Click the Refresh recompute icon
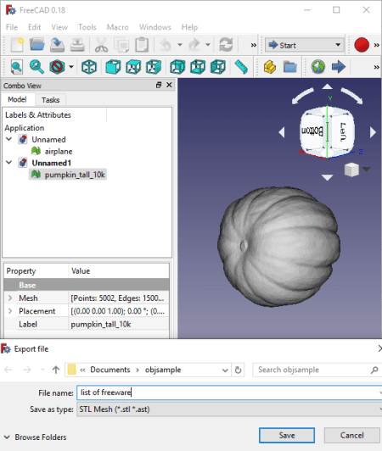The height and width of the screenshot is (451, 382). point(226,45)
